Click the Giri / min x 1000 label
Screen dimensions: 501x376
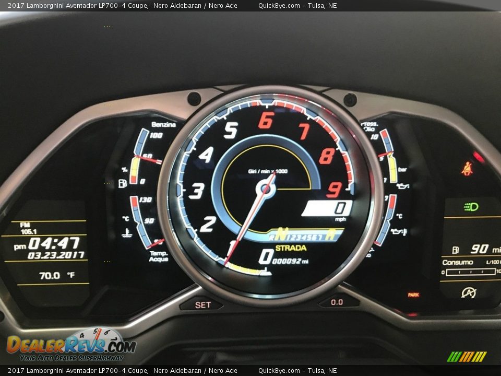coord(268,171)
